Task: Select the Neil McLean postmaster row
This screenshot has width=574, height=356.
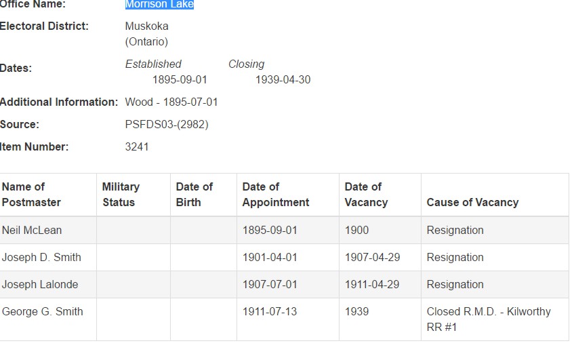Action: (x=32, y=231)
